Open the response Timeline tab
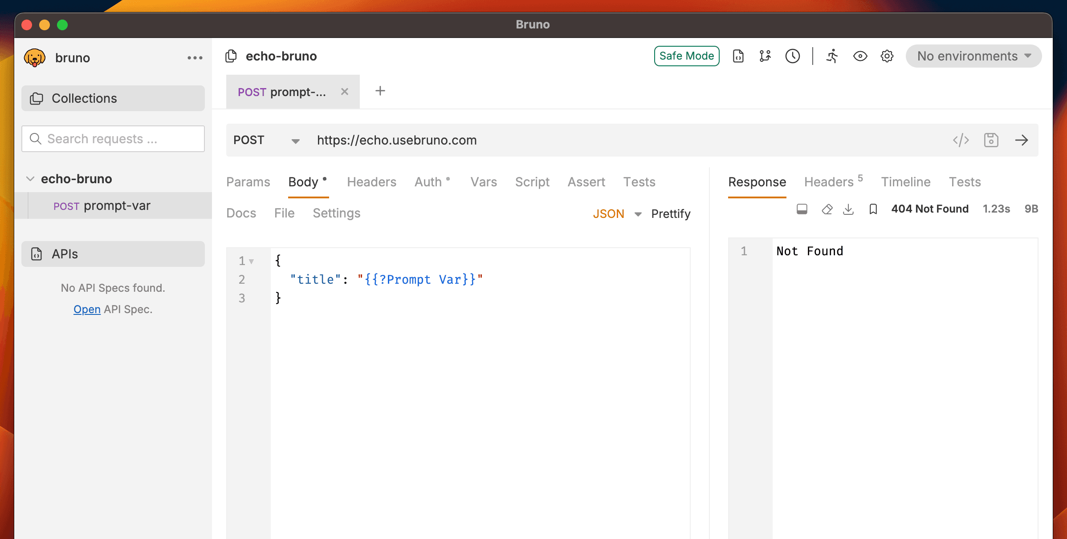 point(906,182)
